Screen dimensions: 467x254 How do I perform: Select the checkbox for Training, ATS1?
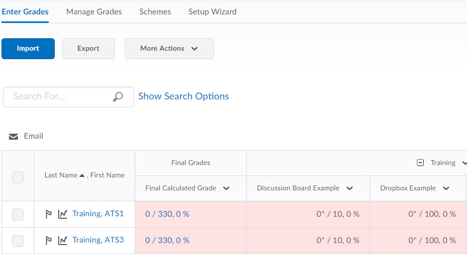(x=18, y=215)
